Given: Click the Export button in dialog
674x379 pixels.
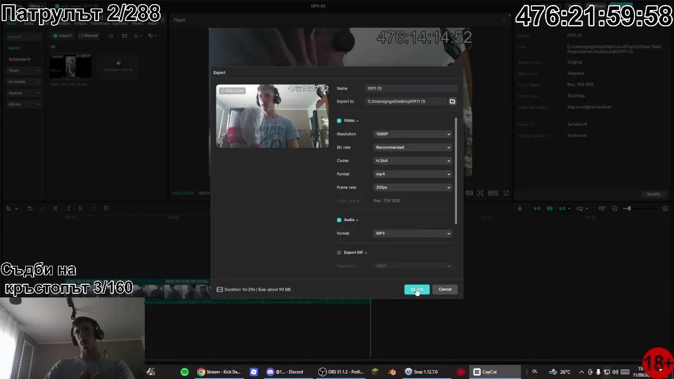Looking at the screenshot, I should click(x=417, y=289).
